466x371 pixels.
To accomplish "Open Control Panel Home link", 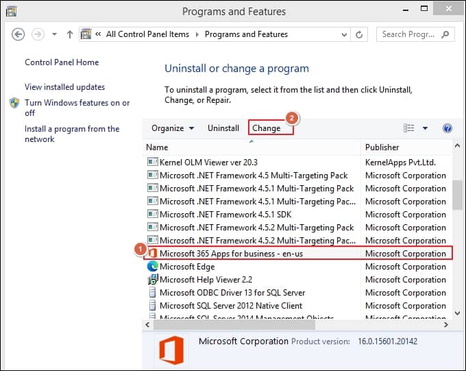I will pos(62,62).
